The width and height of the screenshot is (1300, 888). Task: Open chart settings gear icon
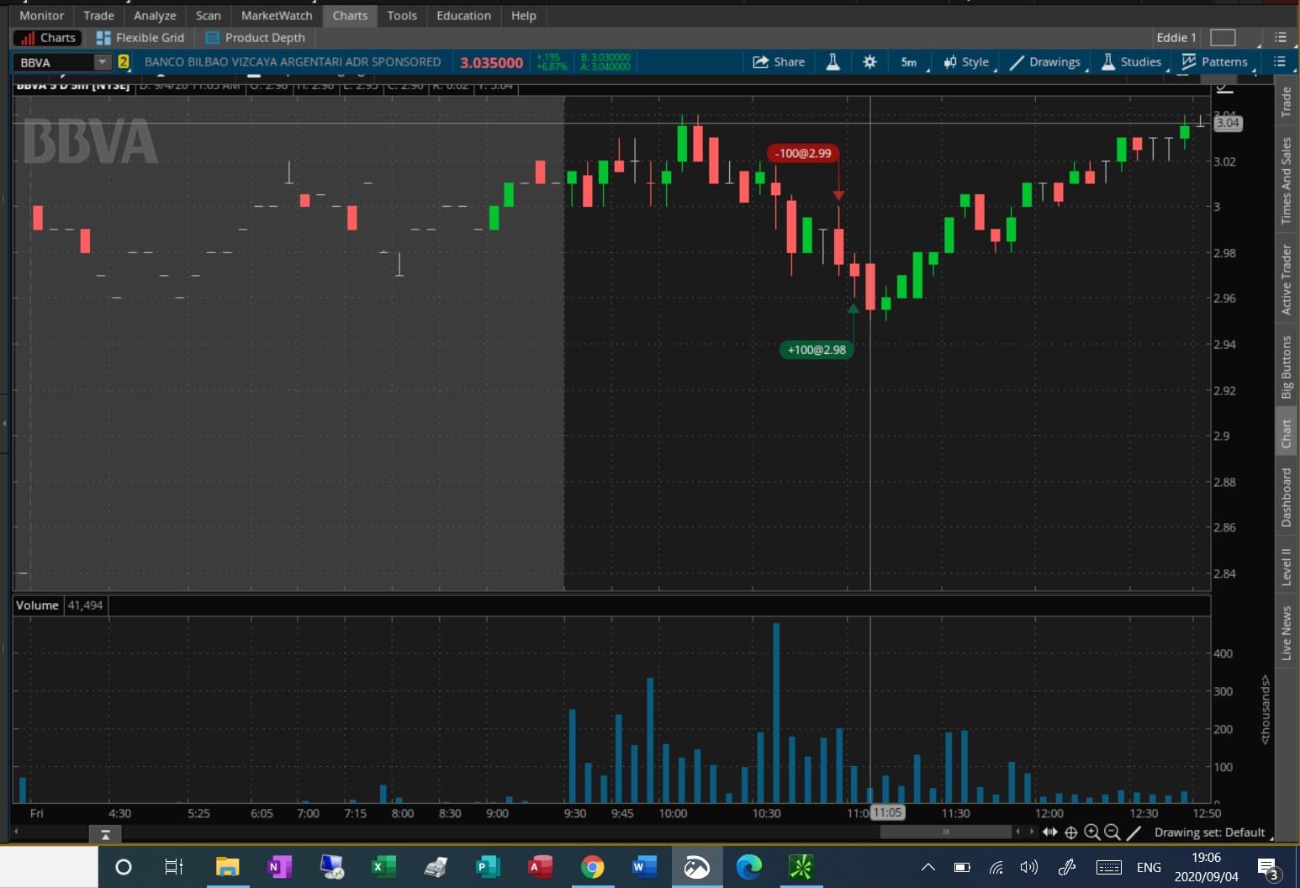coord(869,61)
